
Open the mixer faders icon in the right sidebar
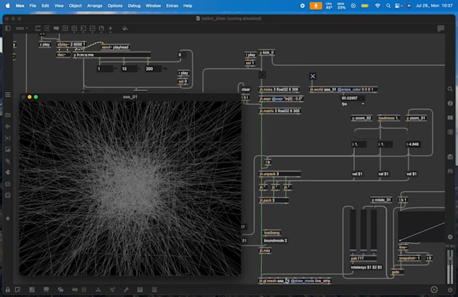tap(450, 171)
